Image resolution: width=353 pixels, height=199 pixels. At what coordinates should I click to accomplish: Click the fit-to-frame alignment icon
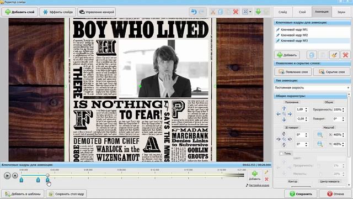point(245,12)
